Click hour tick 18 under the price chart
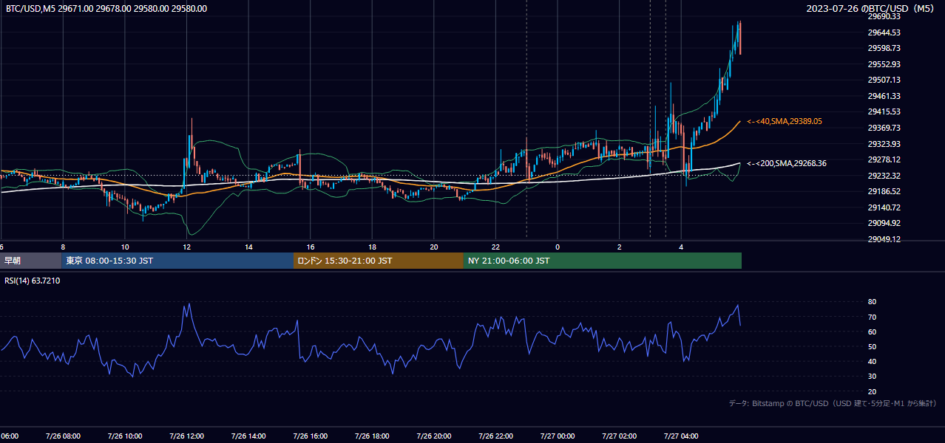The width and height of the screenshot is (945, 443). tap(372, 247)
